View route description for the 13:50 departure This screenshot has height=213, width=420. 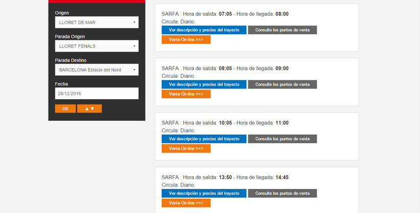pyautogui.click(x=204, y=193)
